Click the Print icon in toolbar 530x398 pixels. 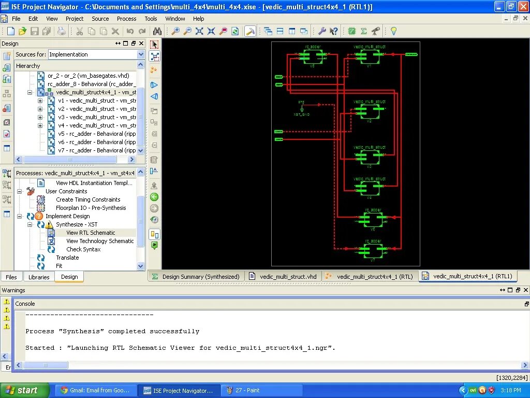tap(62, 31)
